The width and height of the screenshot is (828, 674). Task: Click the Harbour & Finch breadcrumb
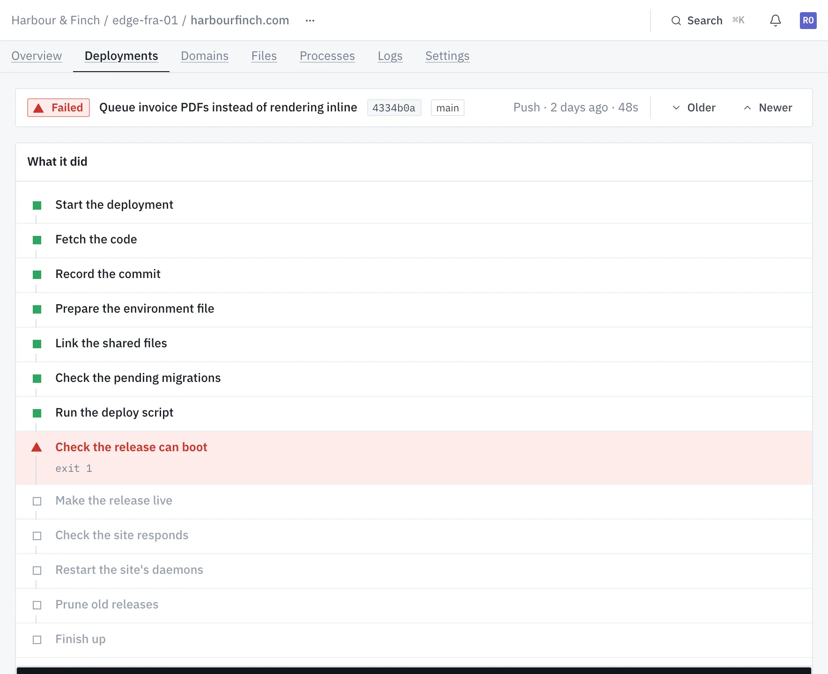[x=56, y=21]
